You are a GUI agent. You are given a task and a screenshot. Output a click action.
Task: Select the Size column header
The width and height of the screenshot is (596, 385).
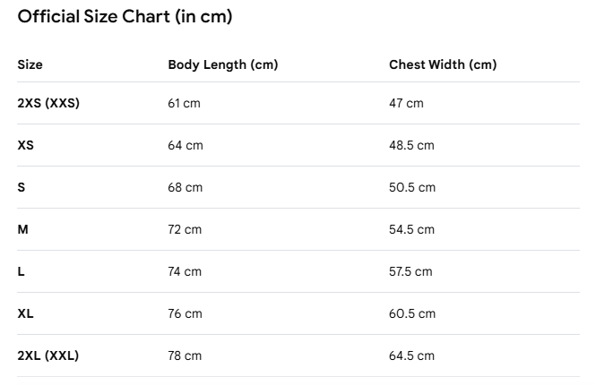[x=30, y=64]
